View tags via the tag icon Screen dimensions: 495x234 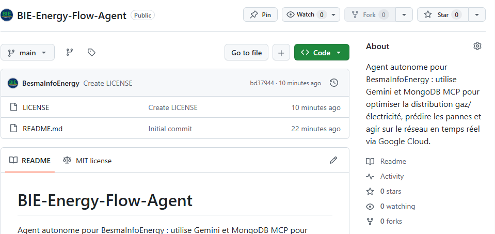point(91,52)
